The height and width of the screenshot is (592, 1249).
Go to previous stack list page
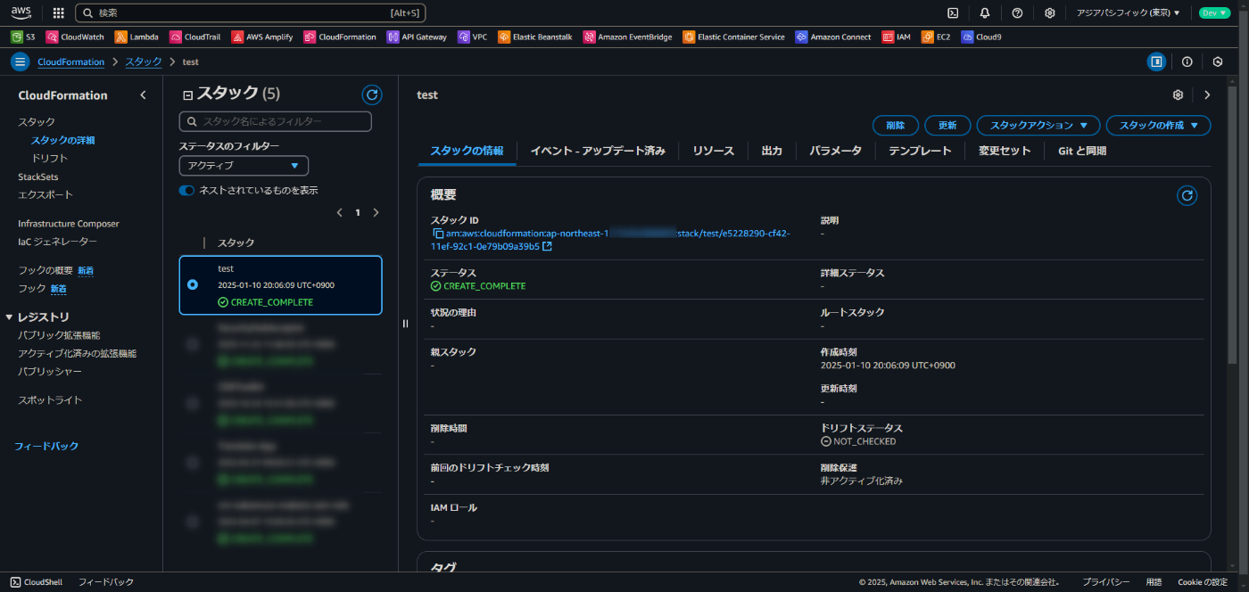pyautogui.click(x=339, y=213)
